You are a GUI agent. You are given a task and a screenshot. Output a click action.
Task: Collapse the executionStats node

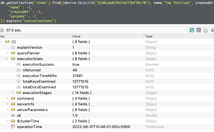click(x=7, y=59)
